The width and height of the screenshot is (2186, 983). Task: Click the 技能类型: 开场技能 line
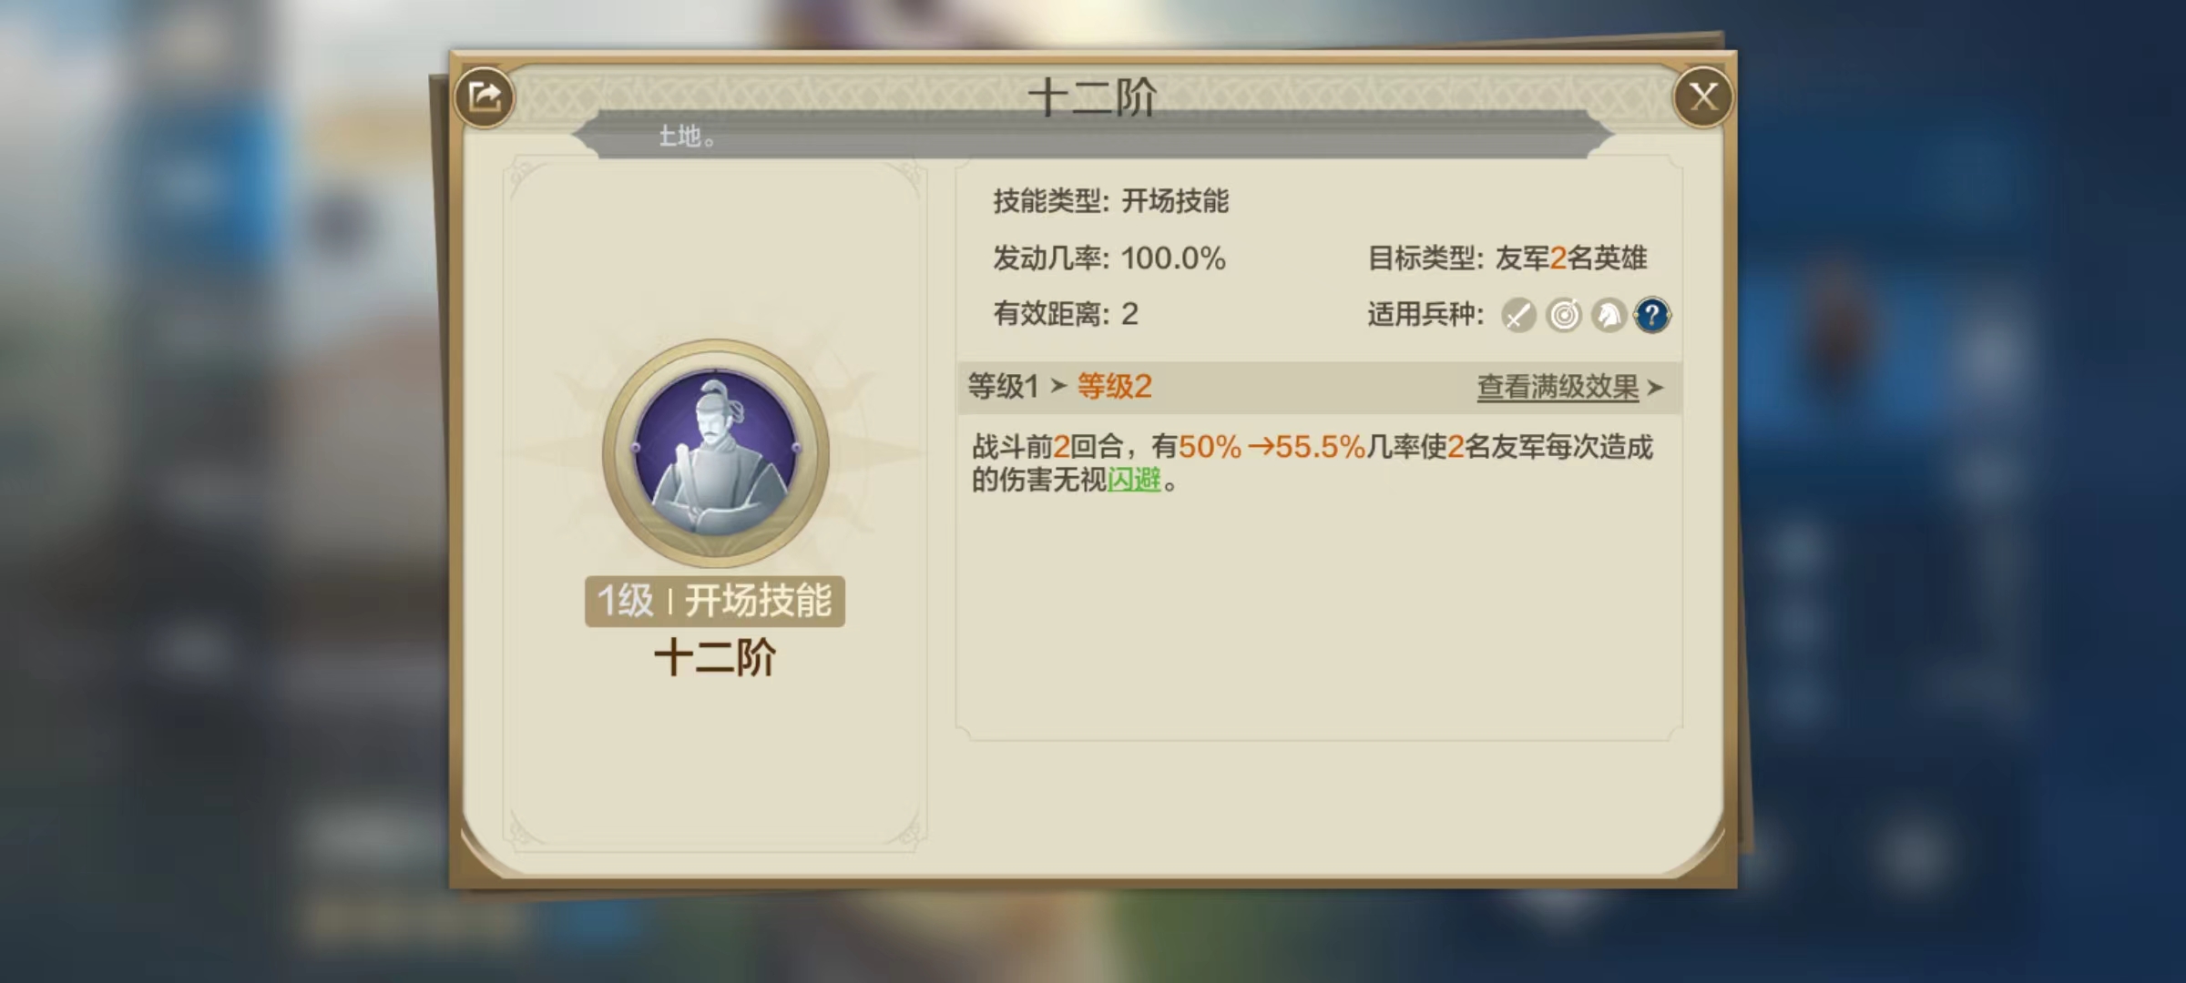[1111, 200]
